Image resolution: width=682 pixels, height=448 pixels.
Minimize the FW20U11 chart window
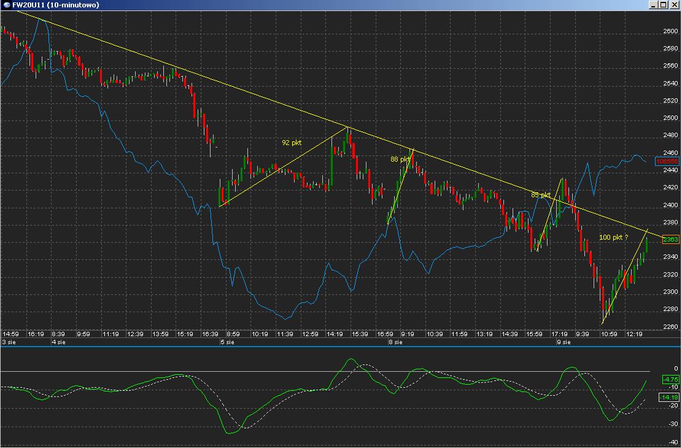pyautogui.click(x=654, y=5)
